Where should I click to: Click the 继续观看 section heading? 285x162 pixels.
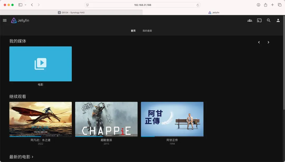coord(18,97)
